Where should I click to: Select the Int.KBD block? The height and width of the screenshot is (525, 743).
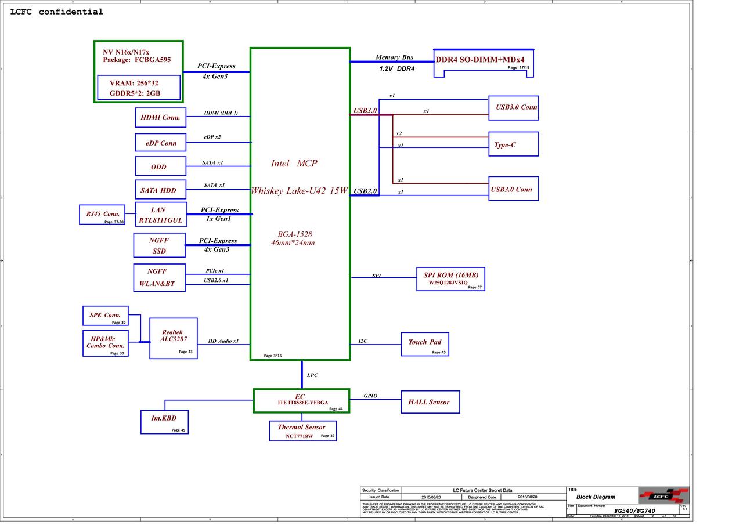tap(164, 422)
